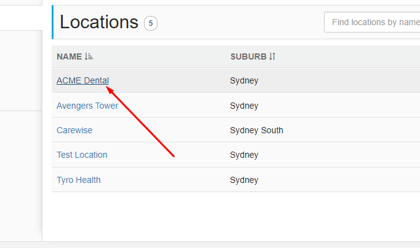Click the blank left sidebar panel
The image size is (420, 248).
click(x=21, y=70)
